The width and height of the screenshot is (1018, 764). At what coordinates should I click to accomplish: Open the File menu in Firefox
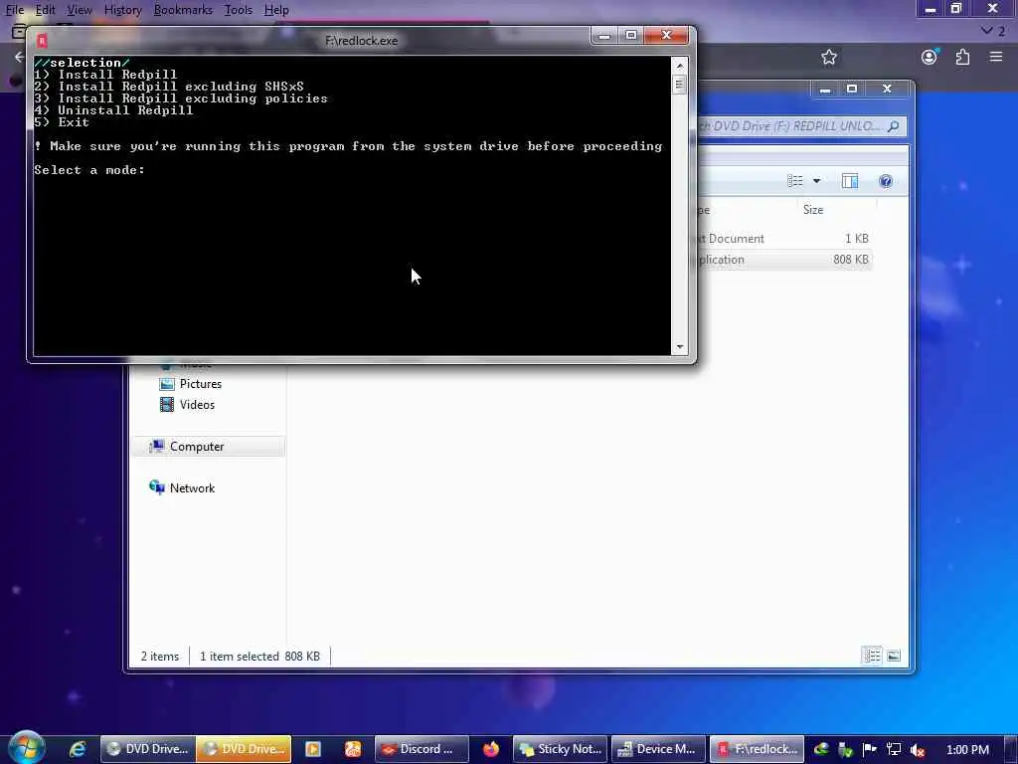pos(14,10)
